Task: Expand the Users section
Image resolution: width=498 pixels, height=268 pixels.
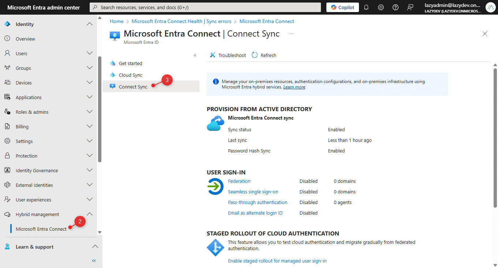Action: point(90,53)
